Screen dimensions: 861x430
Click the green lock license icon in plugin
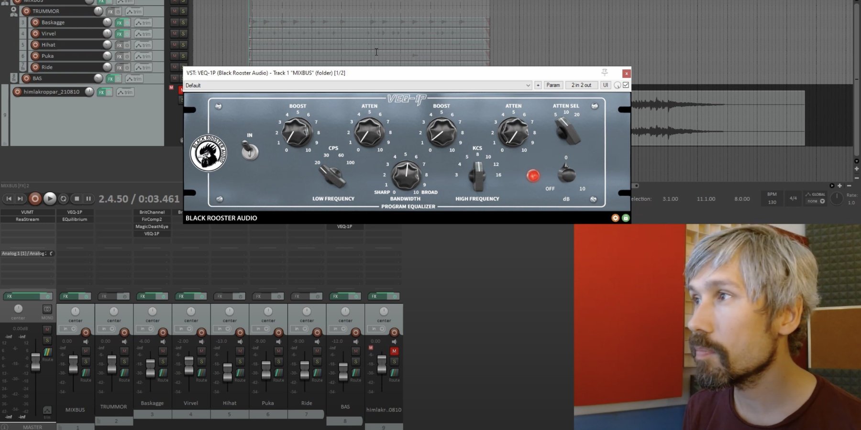coord(626,218)
